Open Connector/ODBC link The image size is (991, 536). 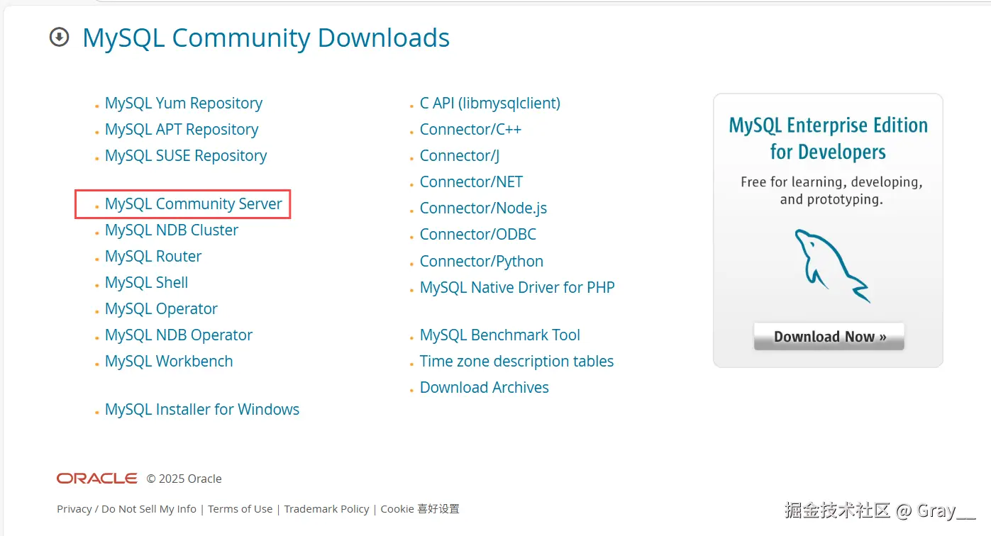pos(478,235)
